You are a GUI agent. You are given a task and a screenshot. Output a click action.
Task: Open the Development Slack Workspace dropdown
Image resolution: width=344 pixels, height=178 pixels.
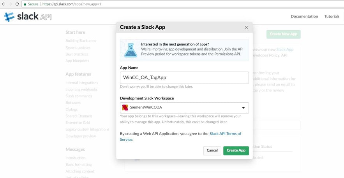(184, 108)
